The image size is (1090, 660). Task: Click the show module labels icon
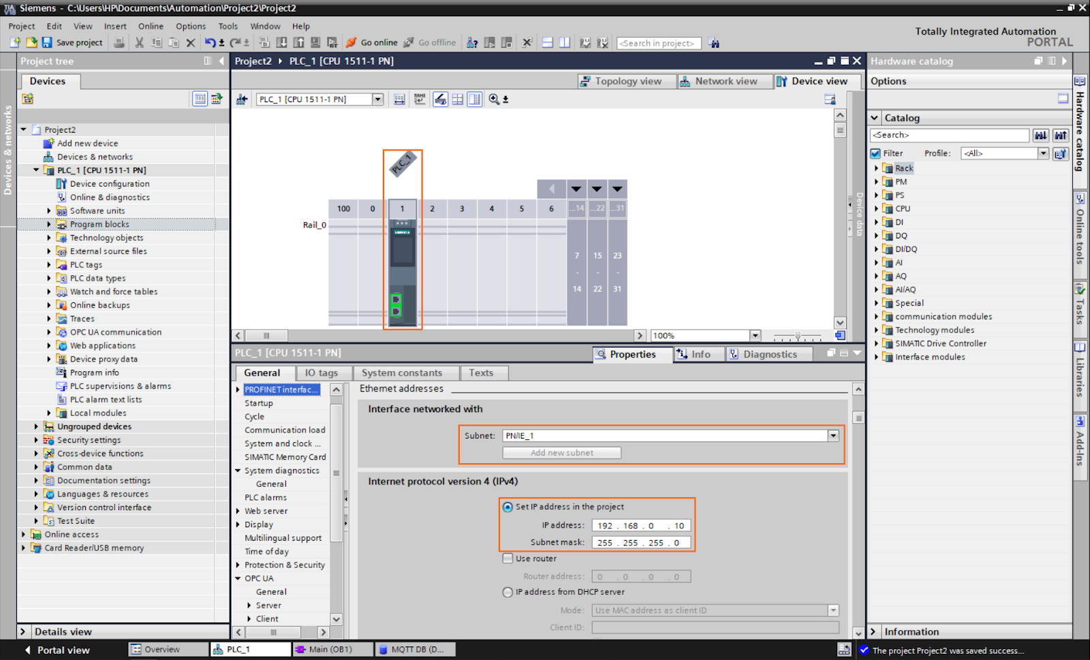point(420,99)
